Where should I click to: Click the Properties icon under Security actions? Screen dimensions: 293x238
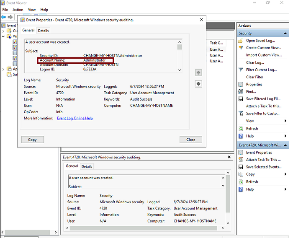(x=241, y=84)
